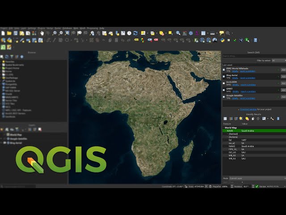Open the Raster menu
The image size is (286, 215).
click(58, 28)
